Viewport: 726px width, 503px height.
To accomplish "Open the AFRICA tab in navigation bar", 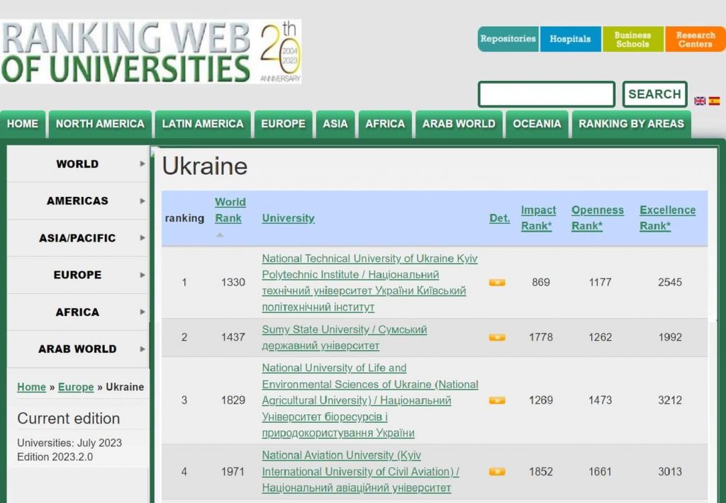I will click(385, 124).
